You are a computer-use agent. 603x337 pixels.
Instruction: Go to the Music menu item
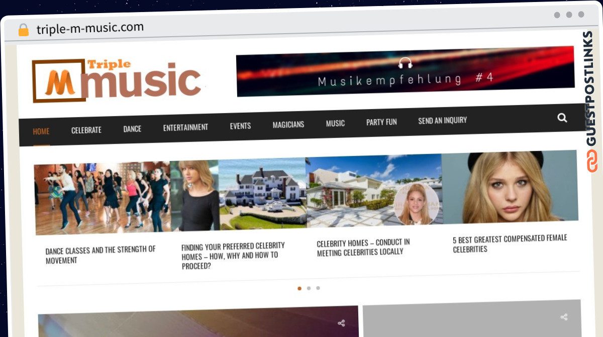(x=335, y=123)
